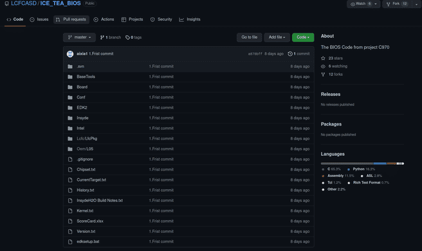Switch to the Code tab
Image resolution: width=422 pixels, height=251 pixels.
click(x=15, y=19)
